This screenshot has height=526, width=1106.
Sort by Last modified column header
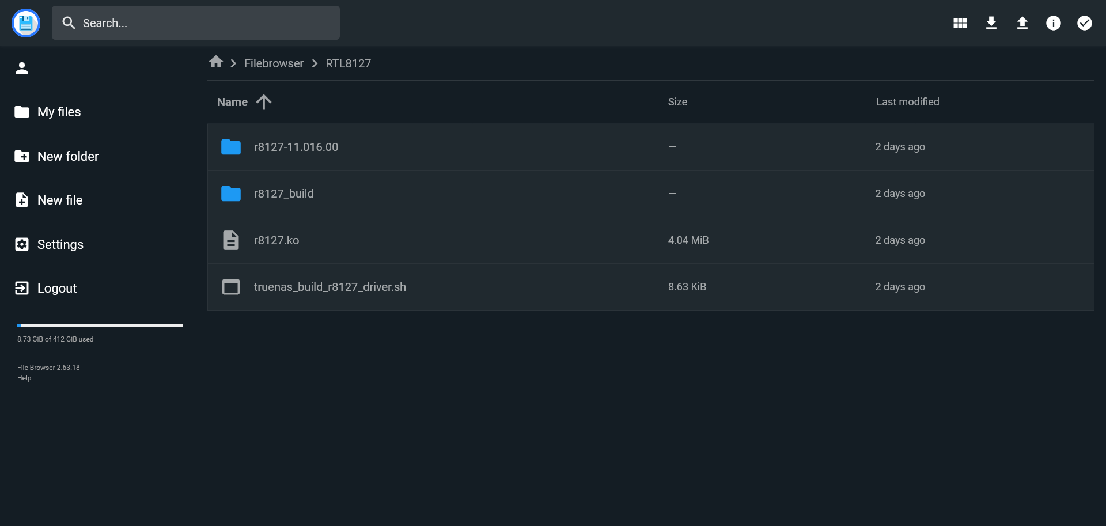point(908,102)
